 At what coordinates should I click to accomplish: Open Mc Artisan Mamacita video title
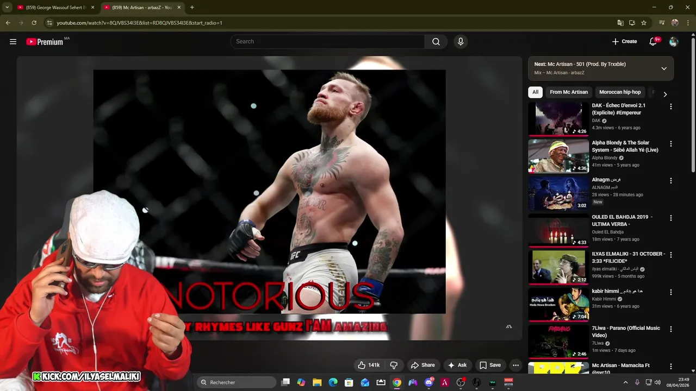[620, 369]
